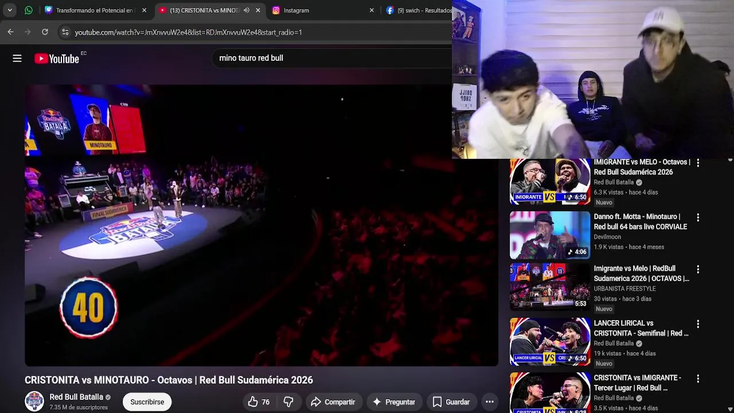The height and width of the screenshot is (413, 734).
Task: Dislike the video with thumbs-down icon
Action: 288,402
